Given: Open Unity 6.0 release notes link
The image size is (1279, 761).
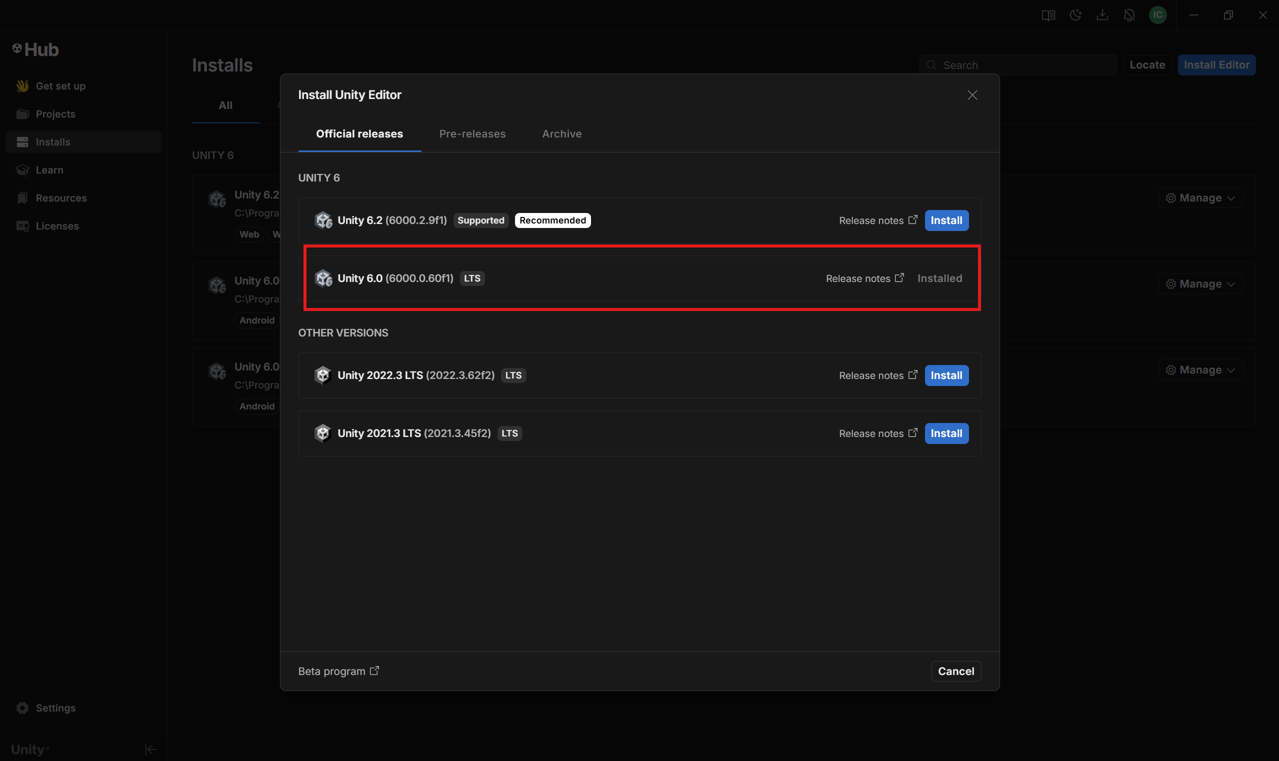Looking at the screenshot, I should 864,278.
